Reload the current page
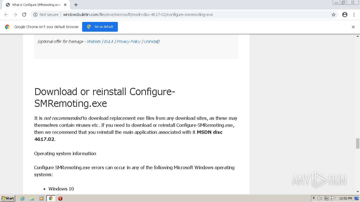 24,15
